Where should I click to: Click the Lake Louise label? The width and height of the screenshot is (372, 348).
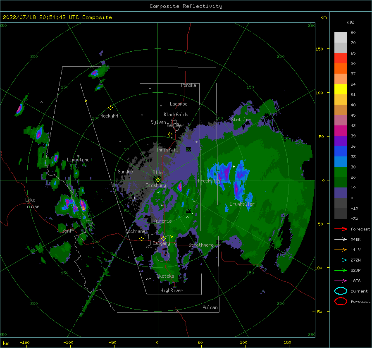pyautogui.click(x=32, y=203)
